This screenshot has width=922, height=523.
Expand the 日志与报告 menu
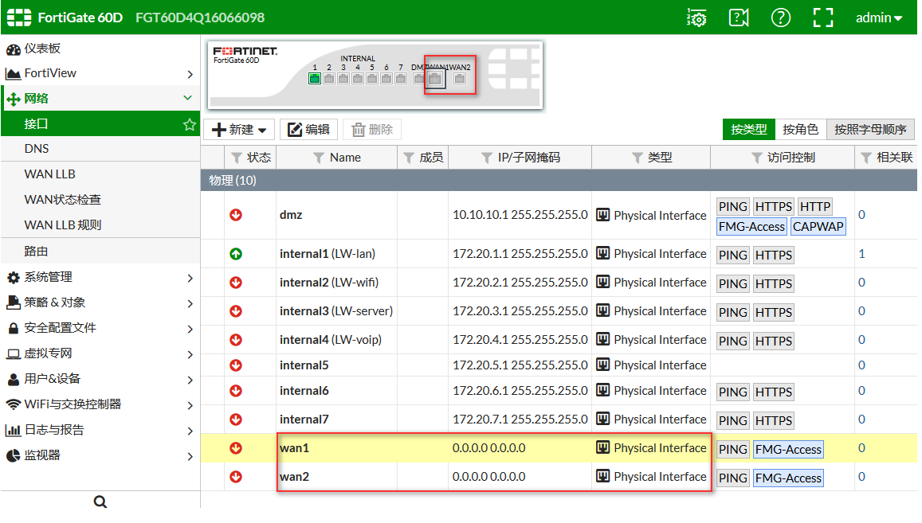pyautogui.click(x=100, y=430)
